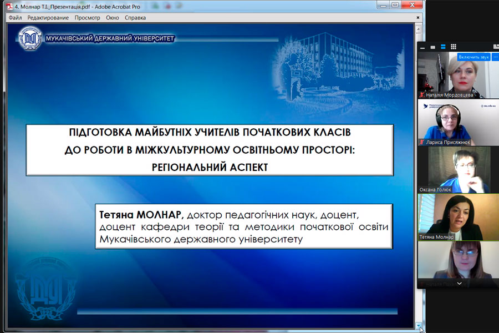Click the МУКАЧІВСЬКИЙ ДЕРЖАВНИЙ УНІВЕРСИТЕТ header text
Image resolution: width=499 pixels, height=333 pixels.
click(110, 38)
